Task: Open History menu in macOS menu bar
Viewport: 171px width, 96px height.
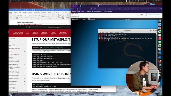Action: [x=31, y=1]
